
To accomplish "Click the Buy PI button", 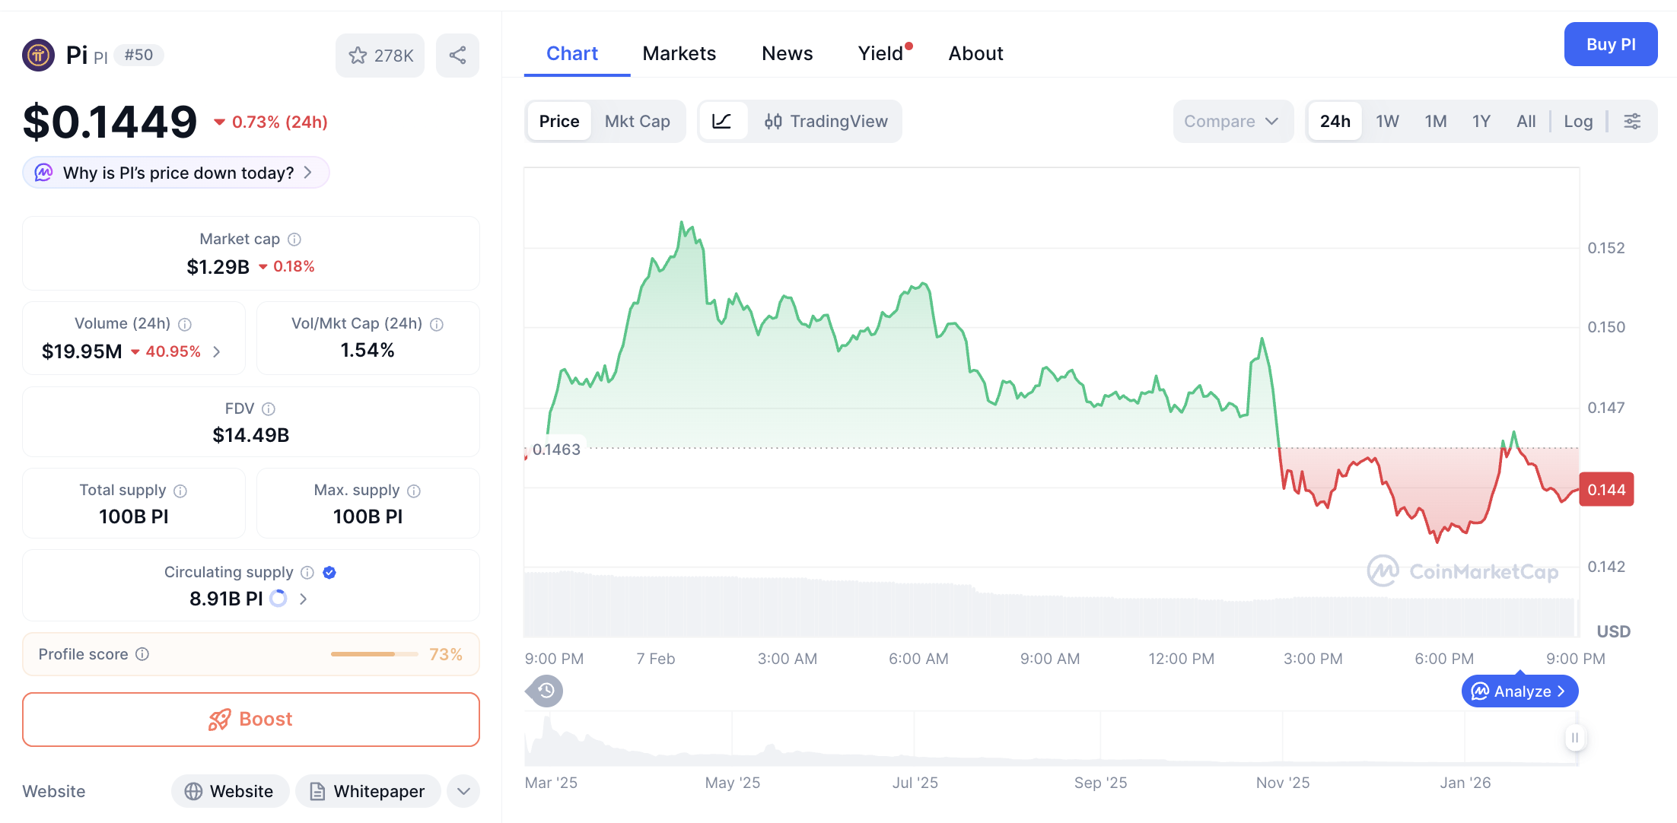I will tap(1611, 44).
